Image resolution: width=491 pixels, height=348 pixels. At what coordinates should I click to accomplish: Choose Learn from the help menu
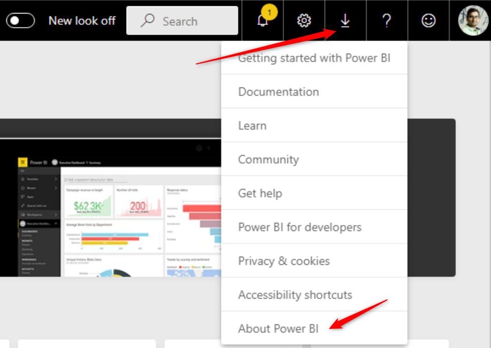[x=252, y=126]
